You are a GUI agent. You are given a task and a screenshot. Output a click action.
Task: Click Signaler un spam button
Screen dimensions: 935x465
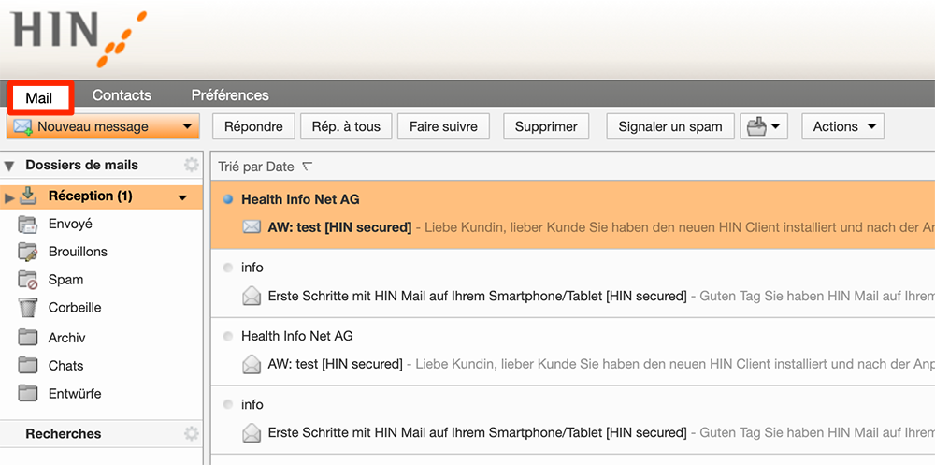[x=670, y=126]
